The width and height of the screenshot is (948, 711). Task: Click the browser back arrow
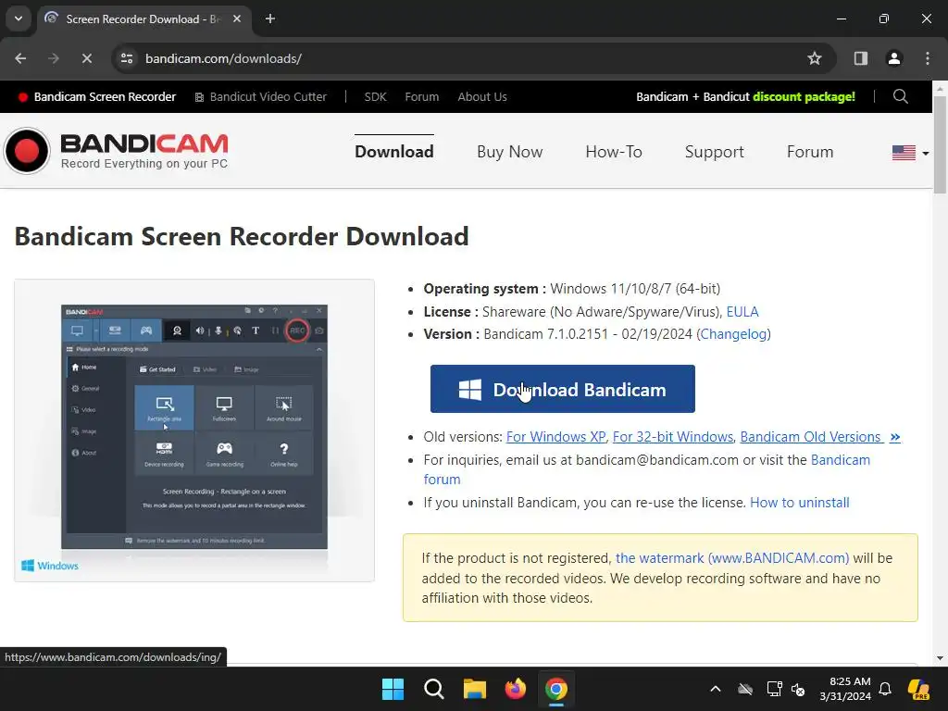tap(20, 58)
